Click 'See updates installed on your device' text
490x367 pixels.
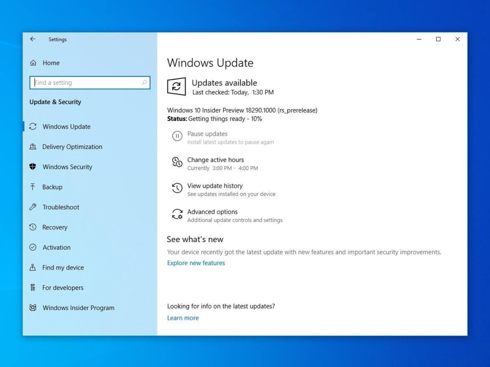231,194
